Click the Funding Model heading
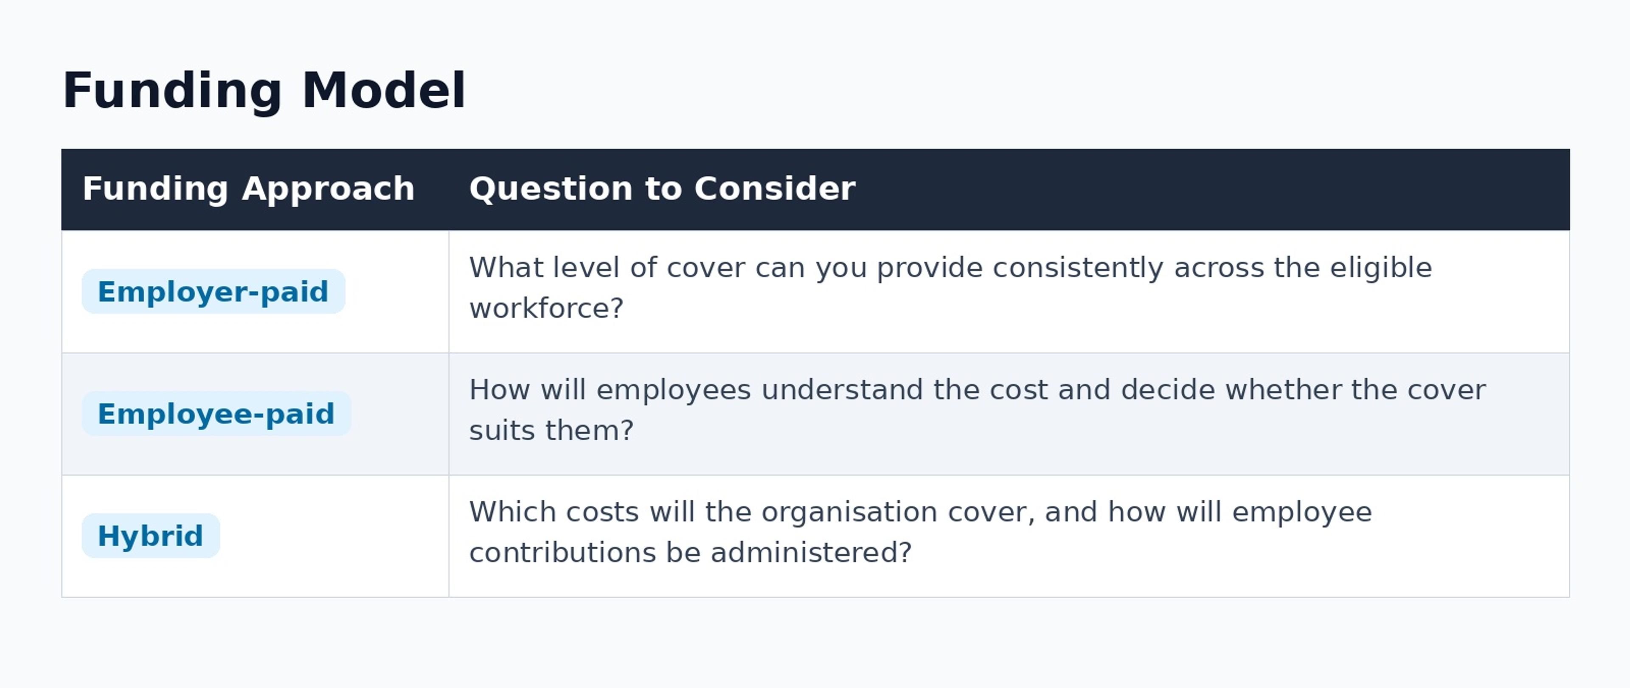 [264, 90]
